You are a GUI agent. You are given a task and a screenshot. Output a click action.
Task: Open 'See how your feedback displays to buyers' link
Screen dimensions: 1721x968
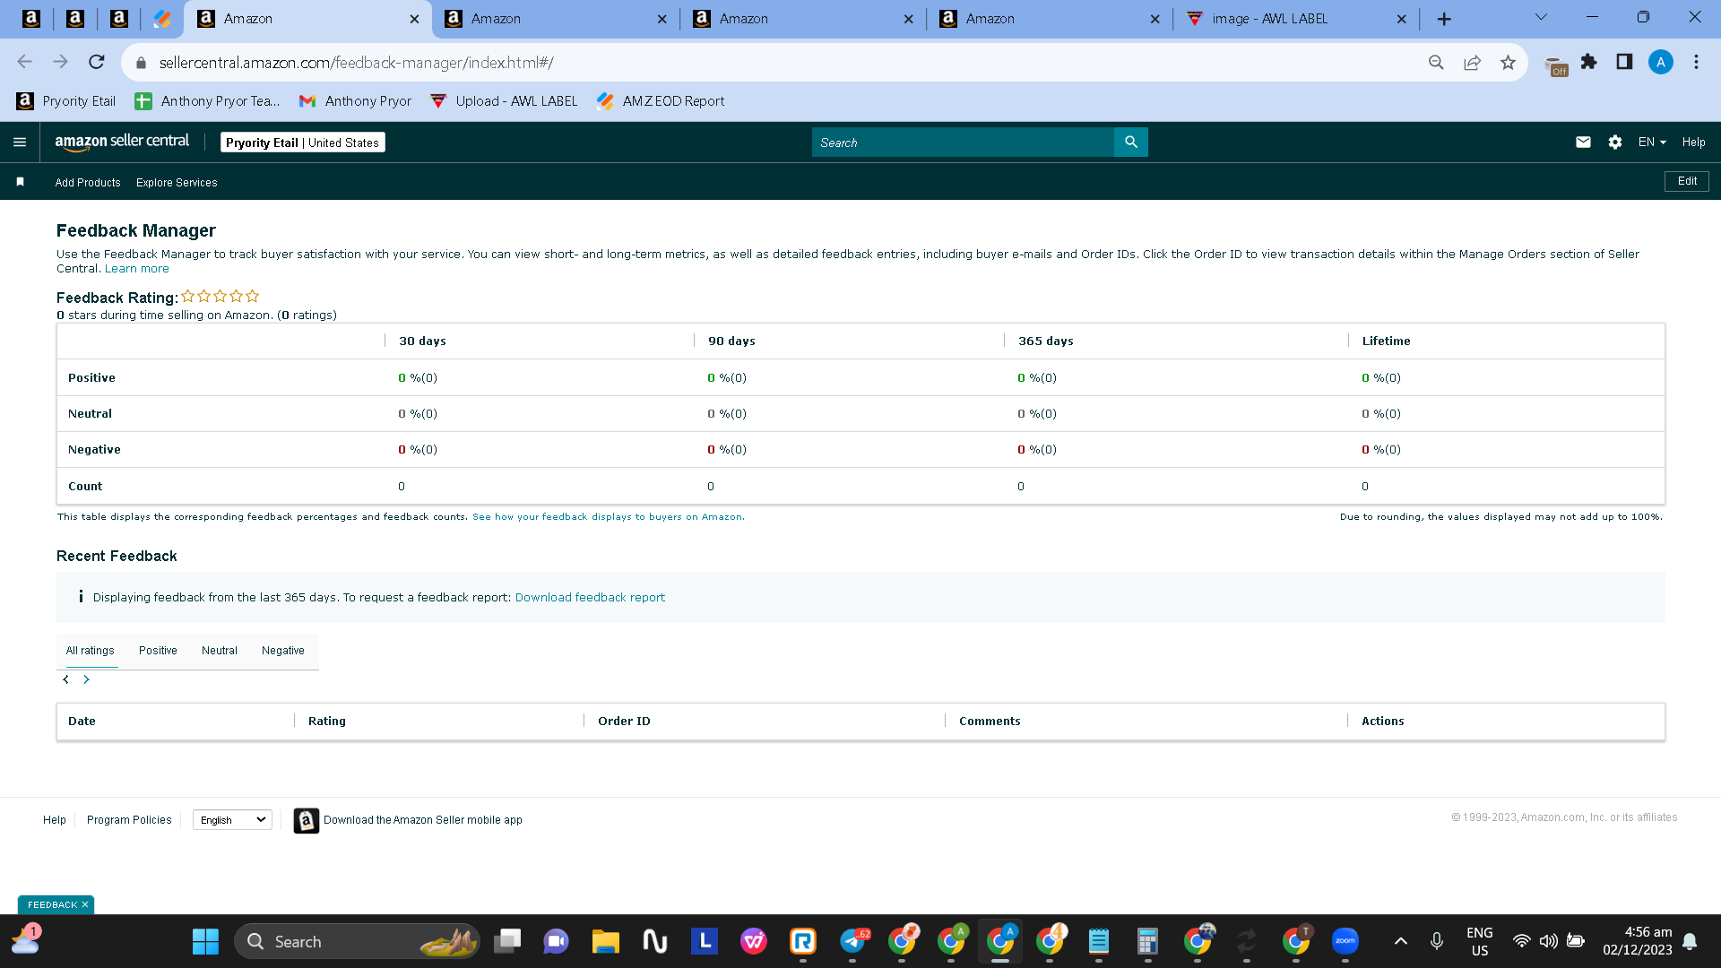point(608,517)
